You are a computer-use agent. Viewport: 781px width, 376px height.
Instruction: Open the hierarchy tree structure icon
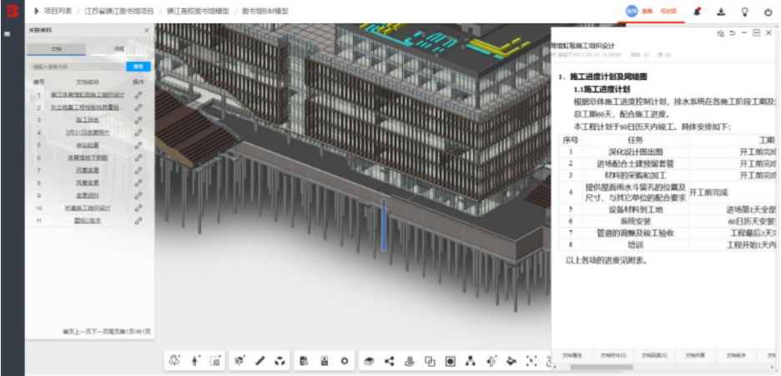click(x=470, y=361)
